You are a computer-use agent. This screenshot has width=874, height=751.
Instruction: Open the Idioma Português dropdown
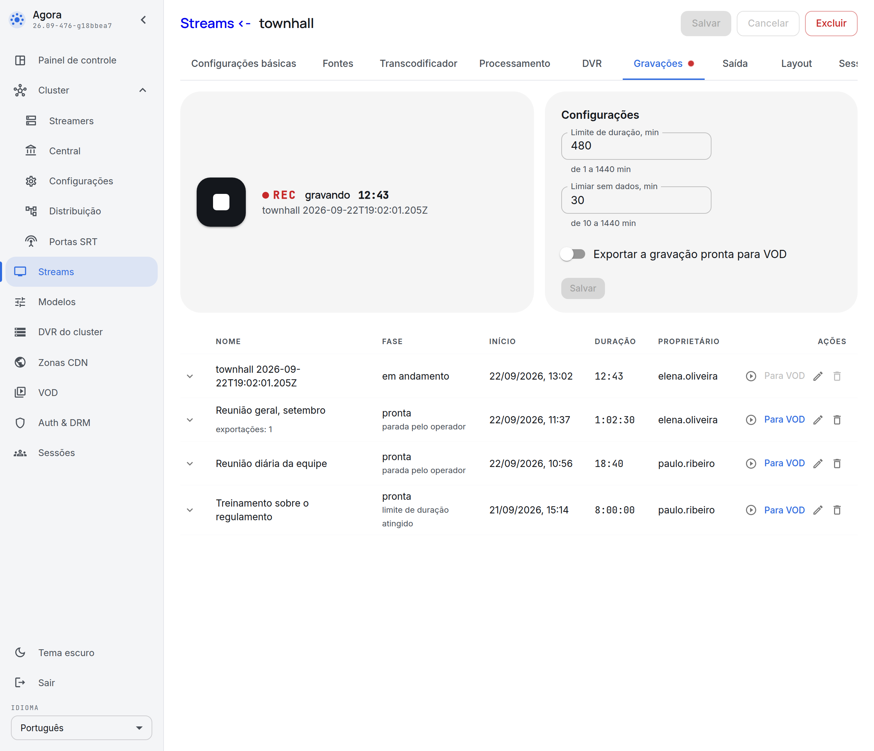(81, 728)
